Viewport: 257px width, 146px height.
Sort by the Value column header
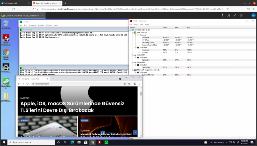[168, 27]
